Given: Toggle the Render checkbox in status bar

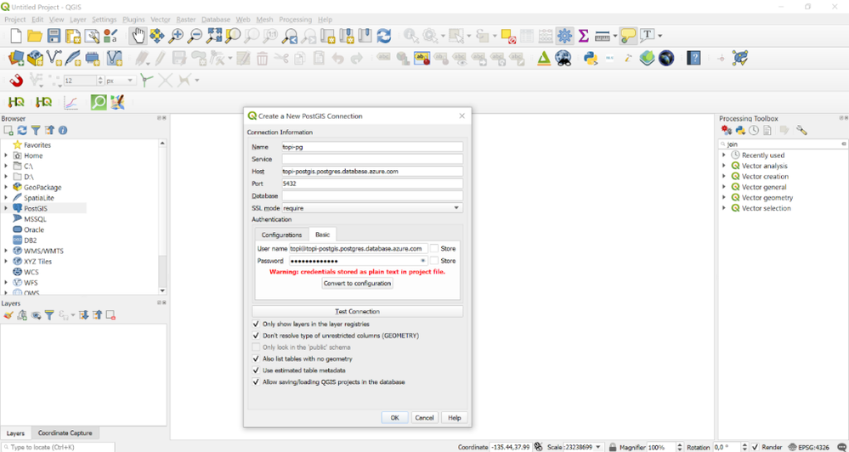Looking at the screenshot, I should pos(755,447).
